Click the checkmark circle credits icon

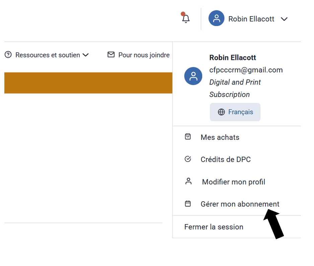point(188,159)
